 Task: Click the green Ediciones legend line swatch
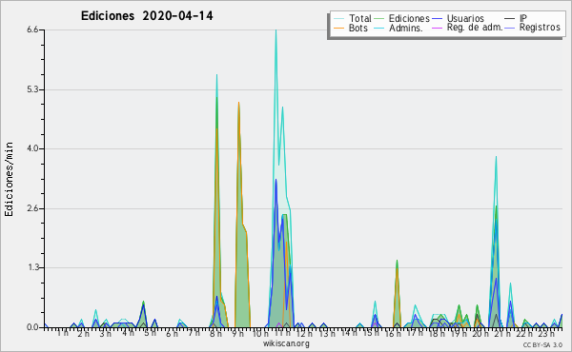coord(379,18)
